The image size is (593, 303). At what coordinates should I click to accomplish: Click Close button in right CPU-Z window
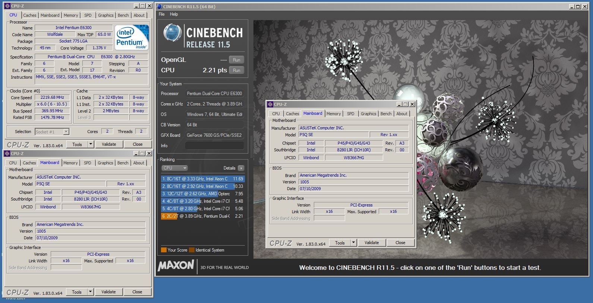click(x=400, y=243)
